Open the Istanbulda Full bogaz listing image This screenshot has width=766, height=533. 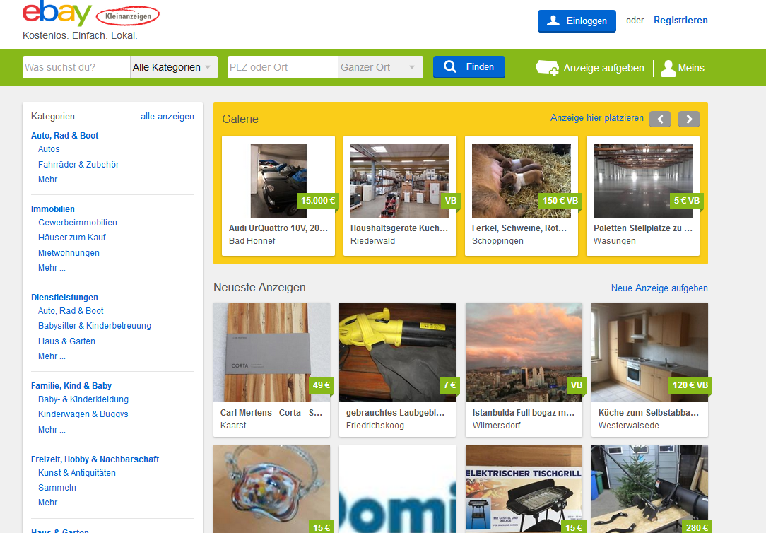(x=524, y=352)
